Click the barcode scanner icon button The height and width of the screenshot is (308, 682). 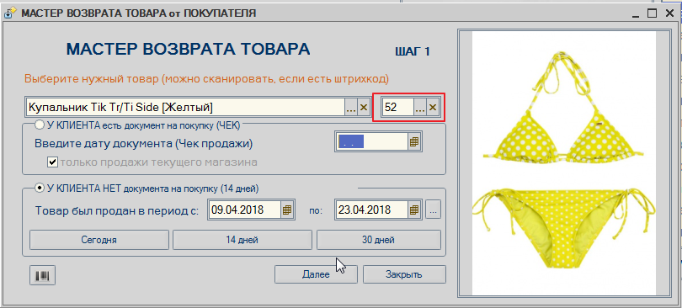coord(42,275)
